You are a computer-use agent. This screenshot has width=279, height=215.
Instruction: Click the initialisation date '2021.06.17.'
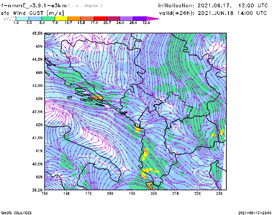click(214, 6)
